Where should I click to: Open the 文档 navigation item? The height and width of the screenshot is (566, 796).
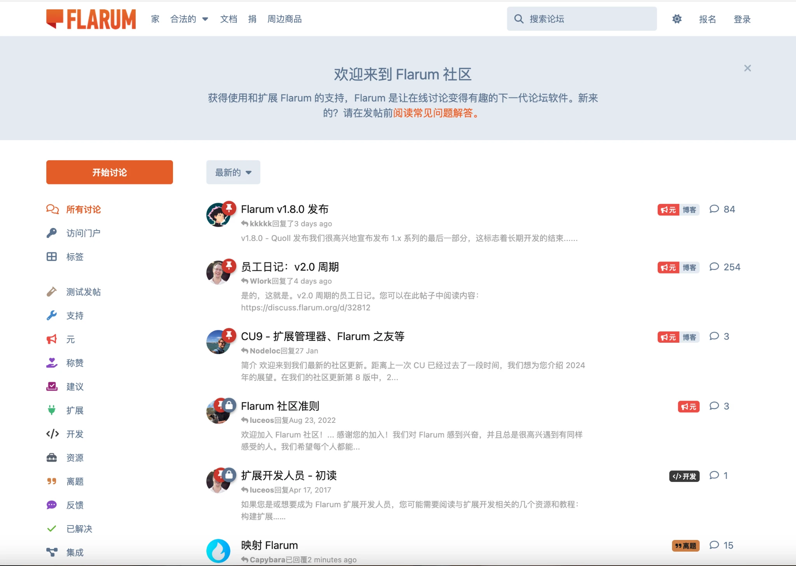point(228,19)
